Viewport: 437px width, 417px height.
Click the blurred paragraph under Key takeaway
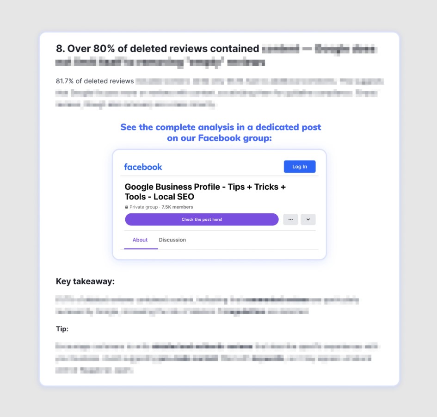(207, 306)
